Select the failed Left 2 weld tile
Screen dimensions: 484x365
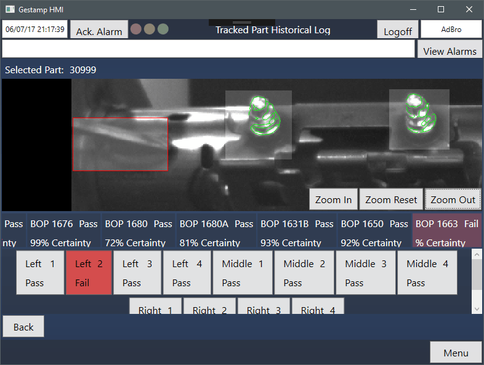89,273
